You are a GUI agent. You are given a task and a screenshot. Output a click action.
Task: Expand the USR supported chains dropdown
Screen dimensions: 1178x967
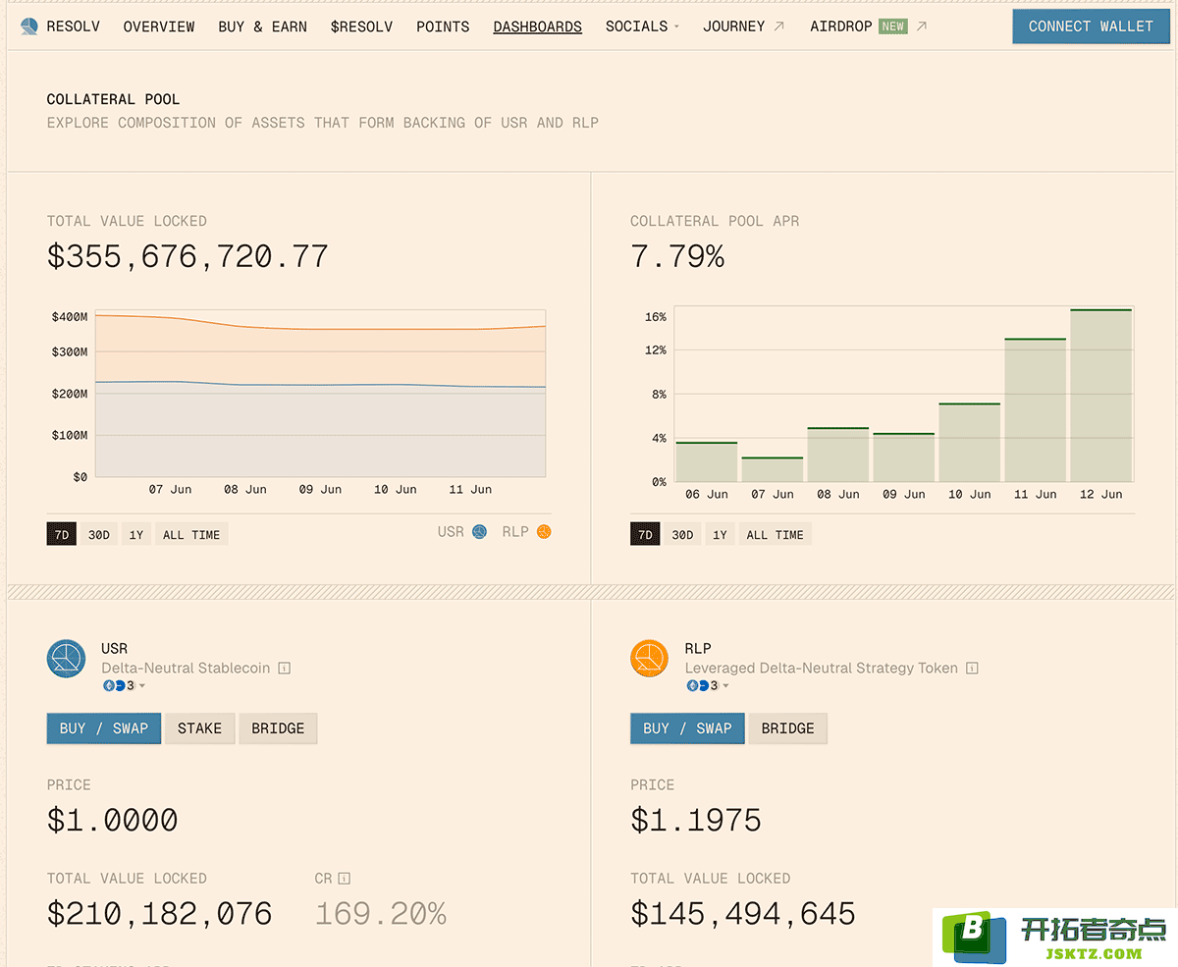click(x=125, y=685)
